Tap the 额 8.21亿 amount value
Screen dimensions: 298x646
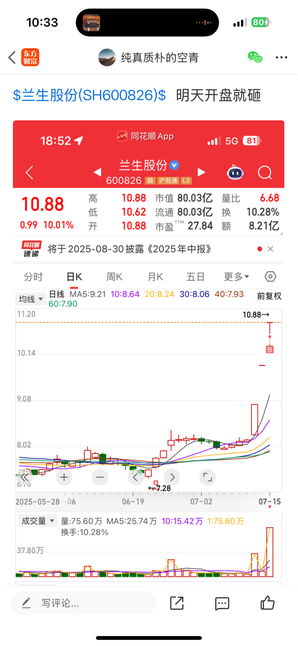pyautogui.click(x=264, y=226)
